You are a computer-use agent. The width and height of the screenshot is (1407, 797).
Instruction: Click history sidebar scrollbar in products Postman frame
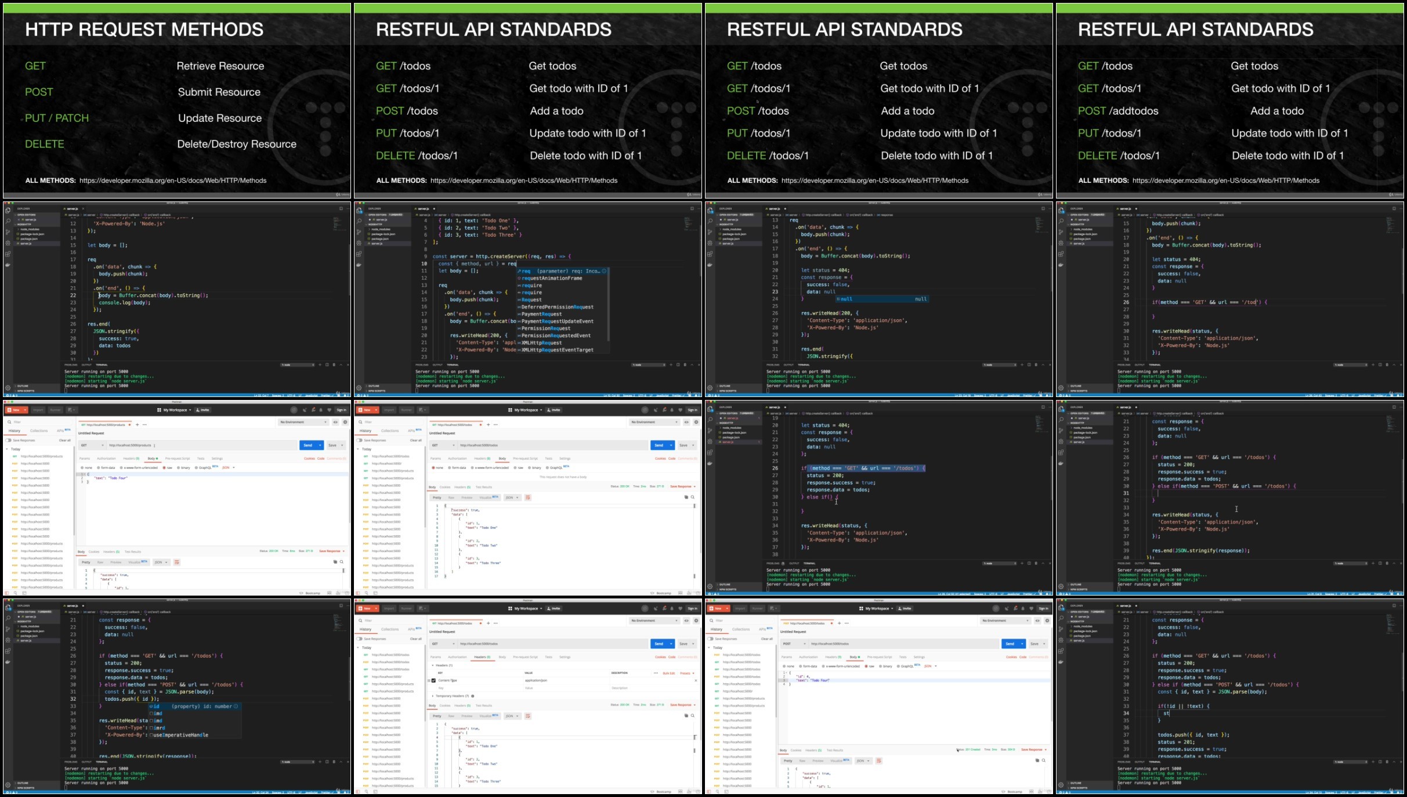tap(74, 491)
